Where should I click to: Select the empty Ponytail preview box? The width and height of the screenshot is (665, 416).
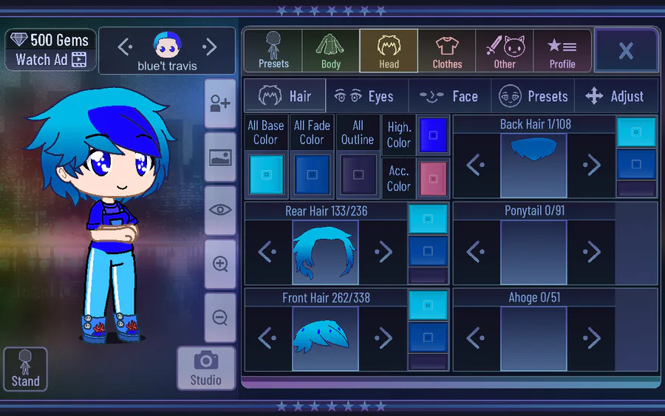[533, 252]
